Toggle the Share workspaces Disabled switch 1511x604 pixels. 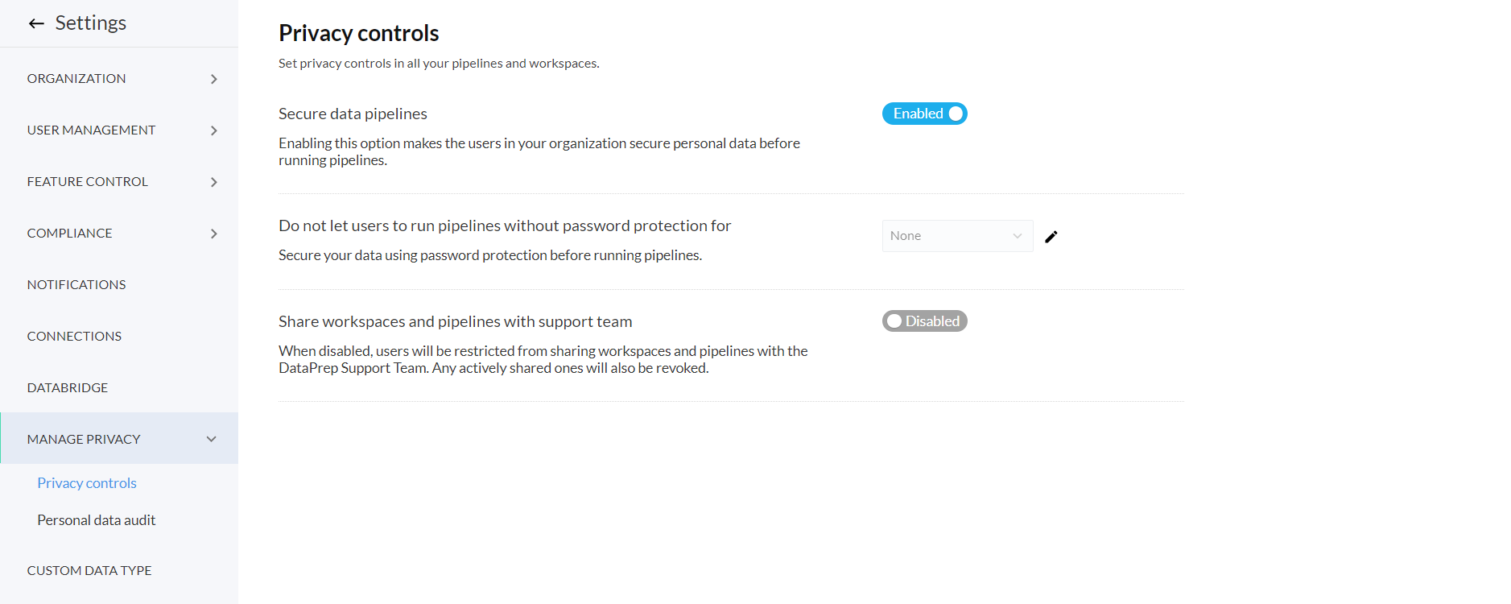tap(924, 321)
